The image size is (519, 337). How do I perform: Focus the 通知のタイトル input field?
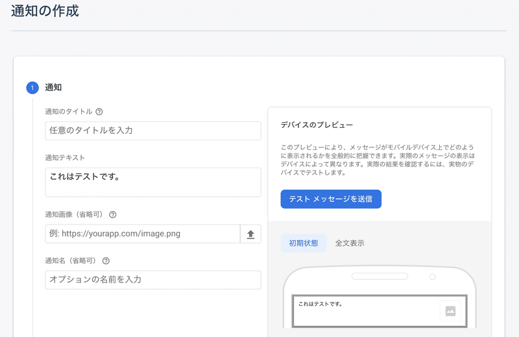click(153, 131)
